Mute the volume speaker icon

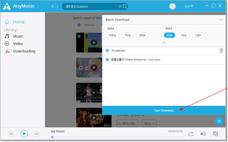coord(203,134)
